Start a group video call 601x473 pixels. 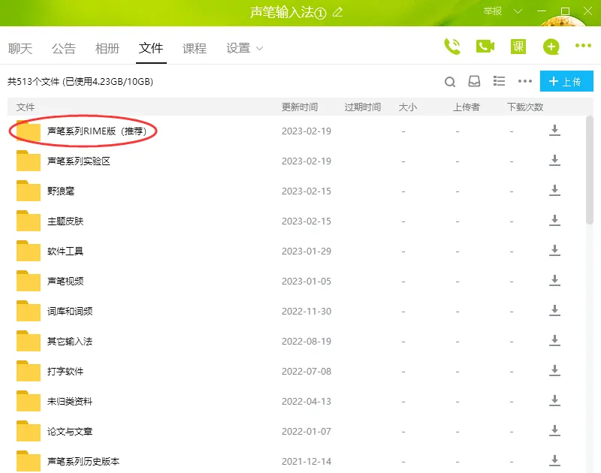tap(485, 47)
